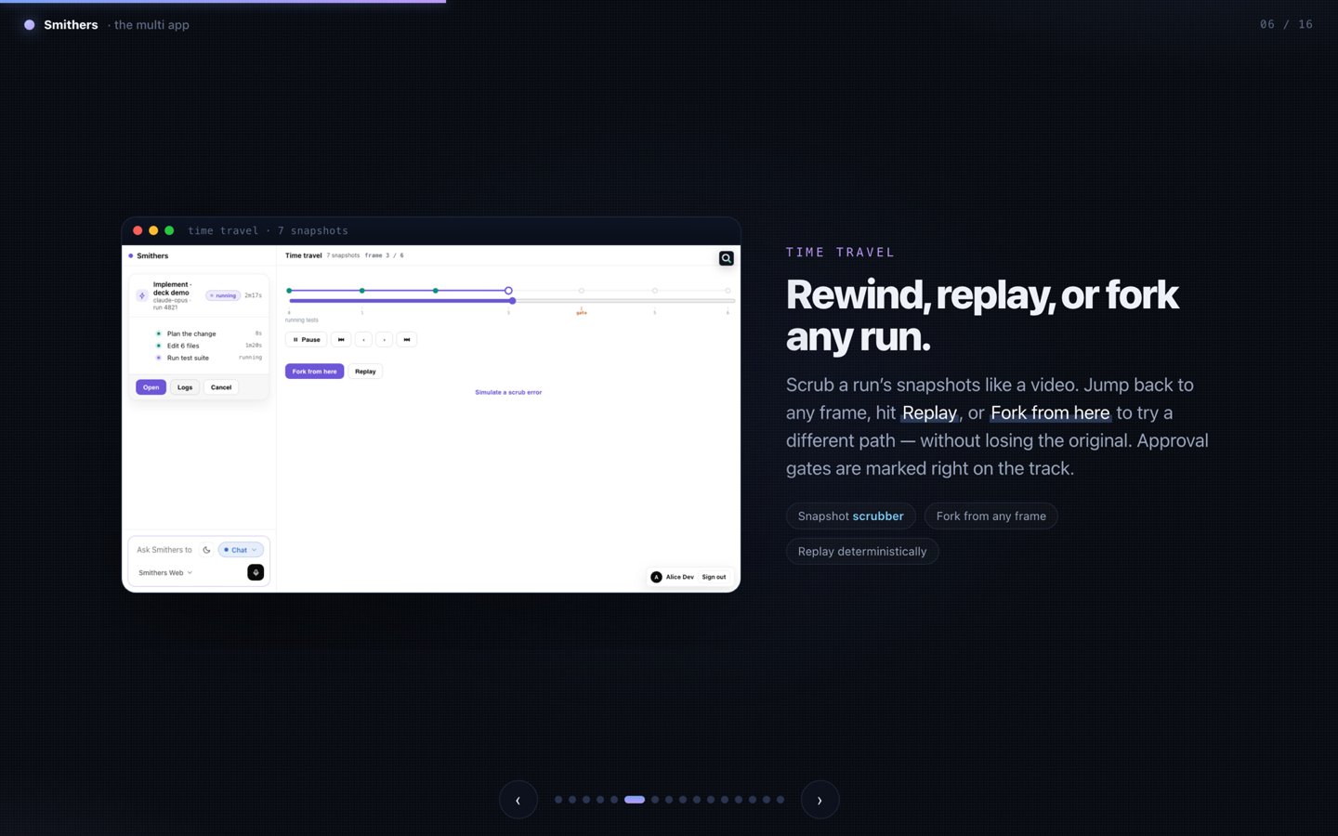Expand the Smithers Web selector

[x=165, y=573]
